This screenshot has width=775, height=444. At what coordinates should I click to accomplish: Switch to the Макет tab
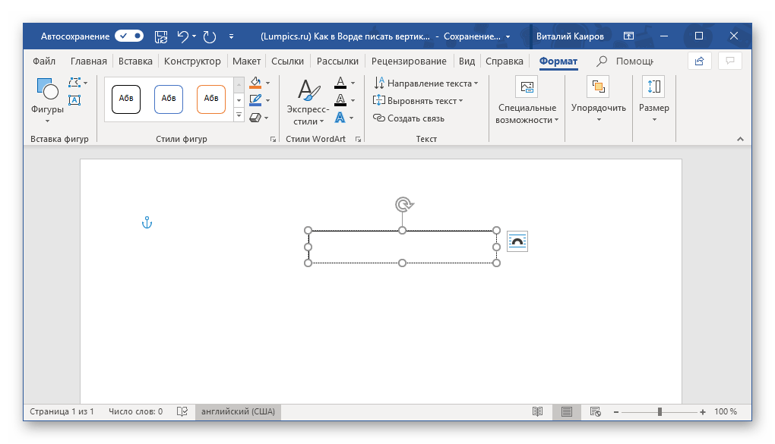[x=246, y=61]
